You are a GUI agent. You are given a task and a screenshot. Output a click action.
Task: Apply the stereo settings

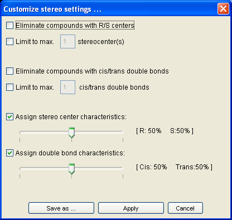[131, 208]
